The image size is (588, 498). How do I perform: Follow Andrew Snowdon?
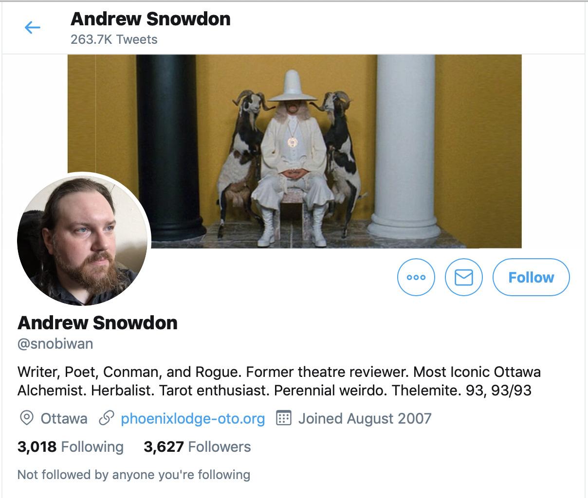click(531, 277)
